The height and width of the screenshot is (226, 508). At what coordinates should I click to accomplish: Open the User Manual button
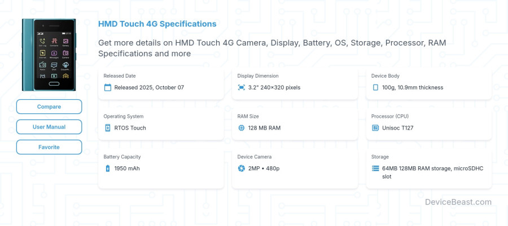point(49,127)
